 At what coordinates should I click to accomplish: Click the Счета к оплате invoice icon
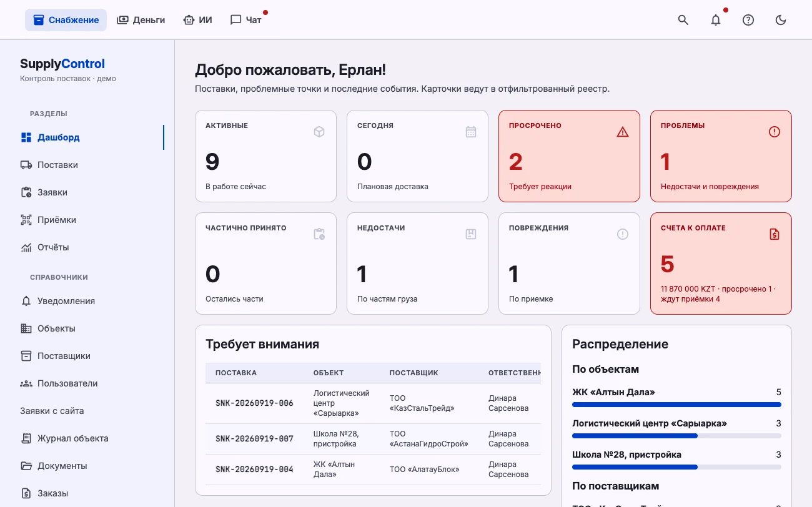click(x=775, y=234)
